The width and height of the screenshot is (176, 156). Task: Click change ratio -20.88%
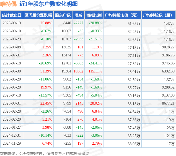(x=95, y=23)
